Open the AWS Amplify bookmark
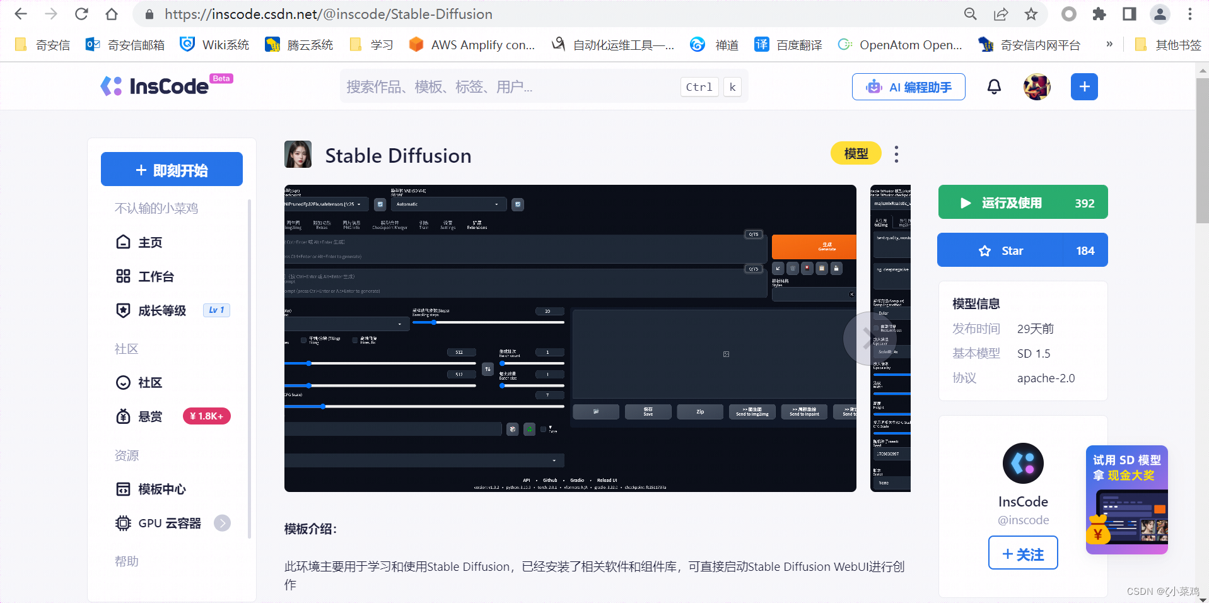Viewport: 1209px width, 603px height. 472,44
